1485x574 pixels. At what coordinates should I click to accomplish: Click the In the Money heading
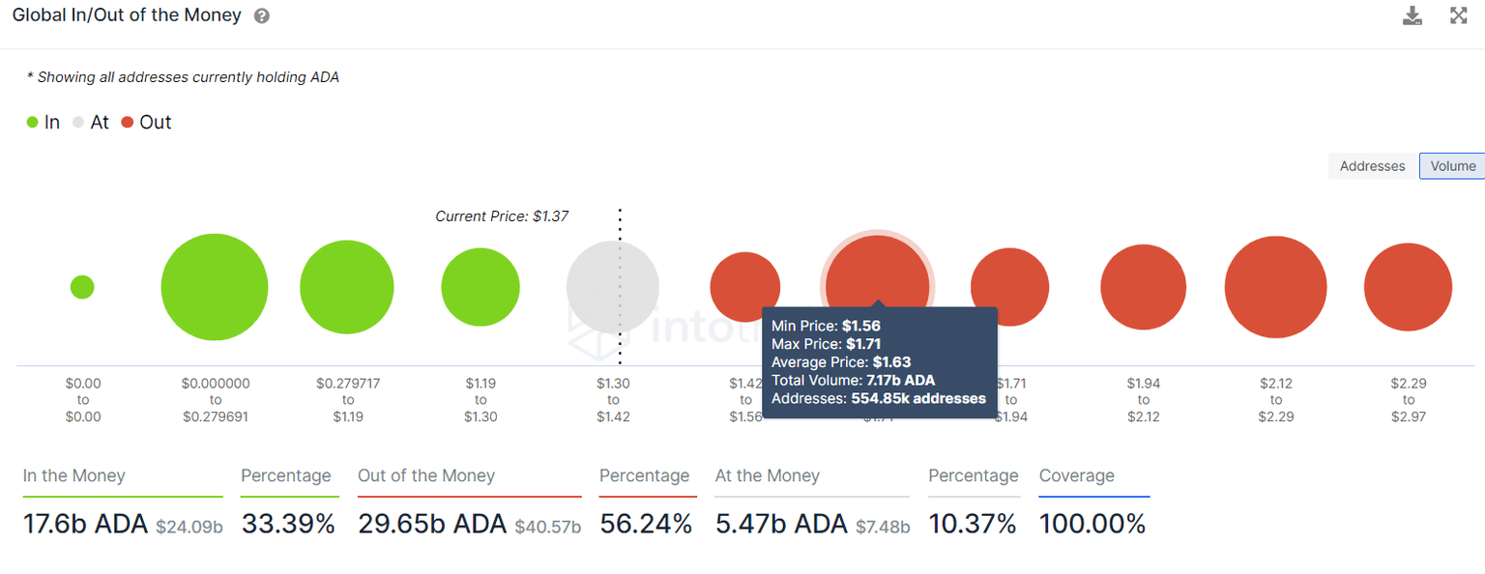point(74,475)
